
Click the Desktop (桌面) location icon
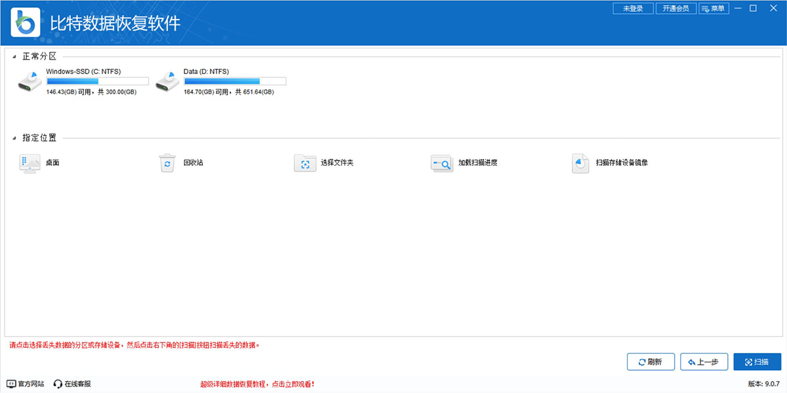30,163
